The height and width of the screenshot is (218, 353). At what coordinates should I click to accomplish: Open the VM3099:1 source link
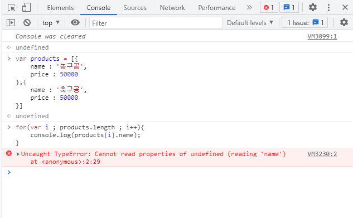pos(322,36)
